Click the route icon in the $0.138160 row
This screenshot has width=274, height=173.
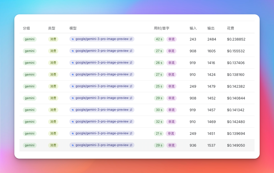(131, 74)
